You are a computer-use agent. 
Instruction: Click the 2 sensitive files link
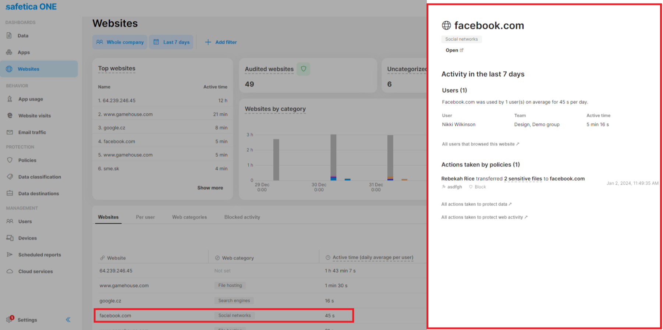pos(523,179)
